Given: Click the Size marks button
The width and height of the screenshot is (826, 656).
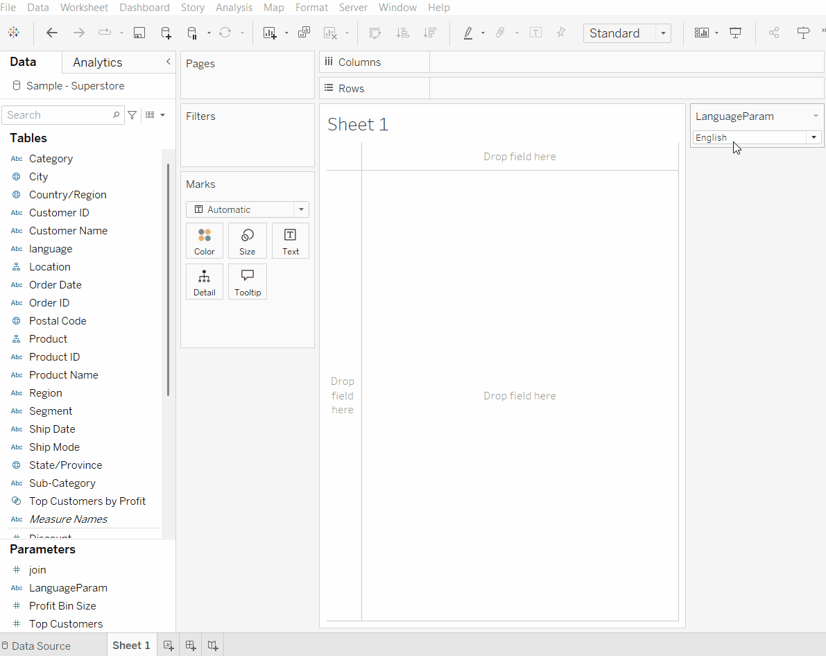Looking at the screenshot, I should (x=248, y=241).
